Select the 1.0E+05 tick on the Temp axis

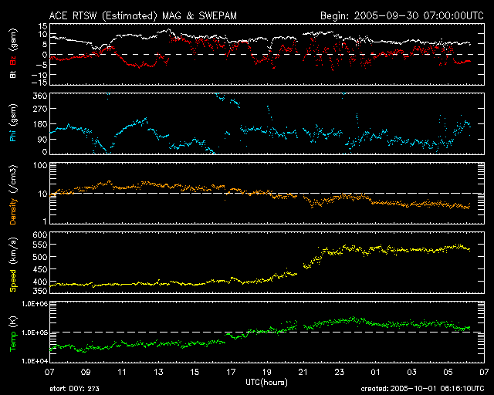35,333
